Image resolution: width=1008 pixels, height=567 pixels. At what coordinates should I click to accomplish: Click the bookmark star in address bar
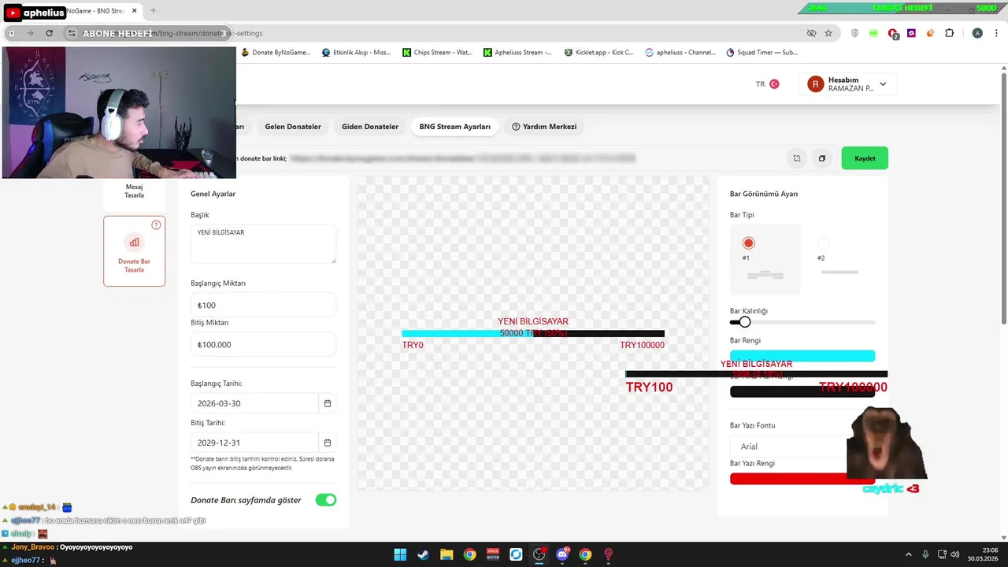pos(828,33)
